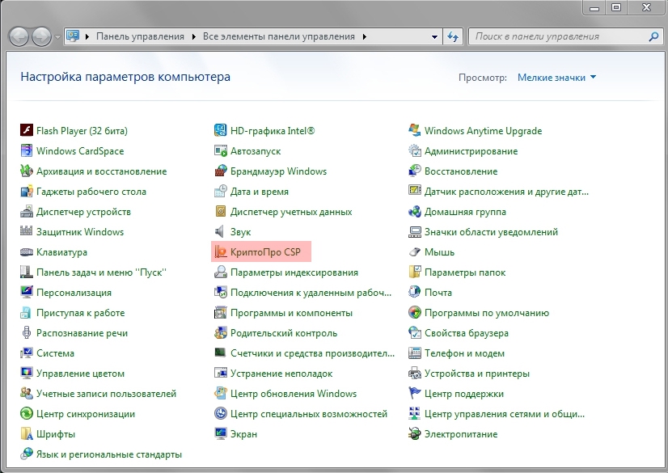Open Телефон и модем link
This screenshot has height=473, width=668.
pyautogui.click(x=464, y=353)
